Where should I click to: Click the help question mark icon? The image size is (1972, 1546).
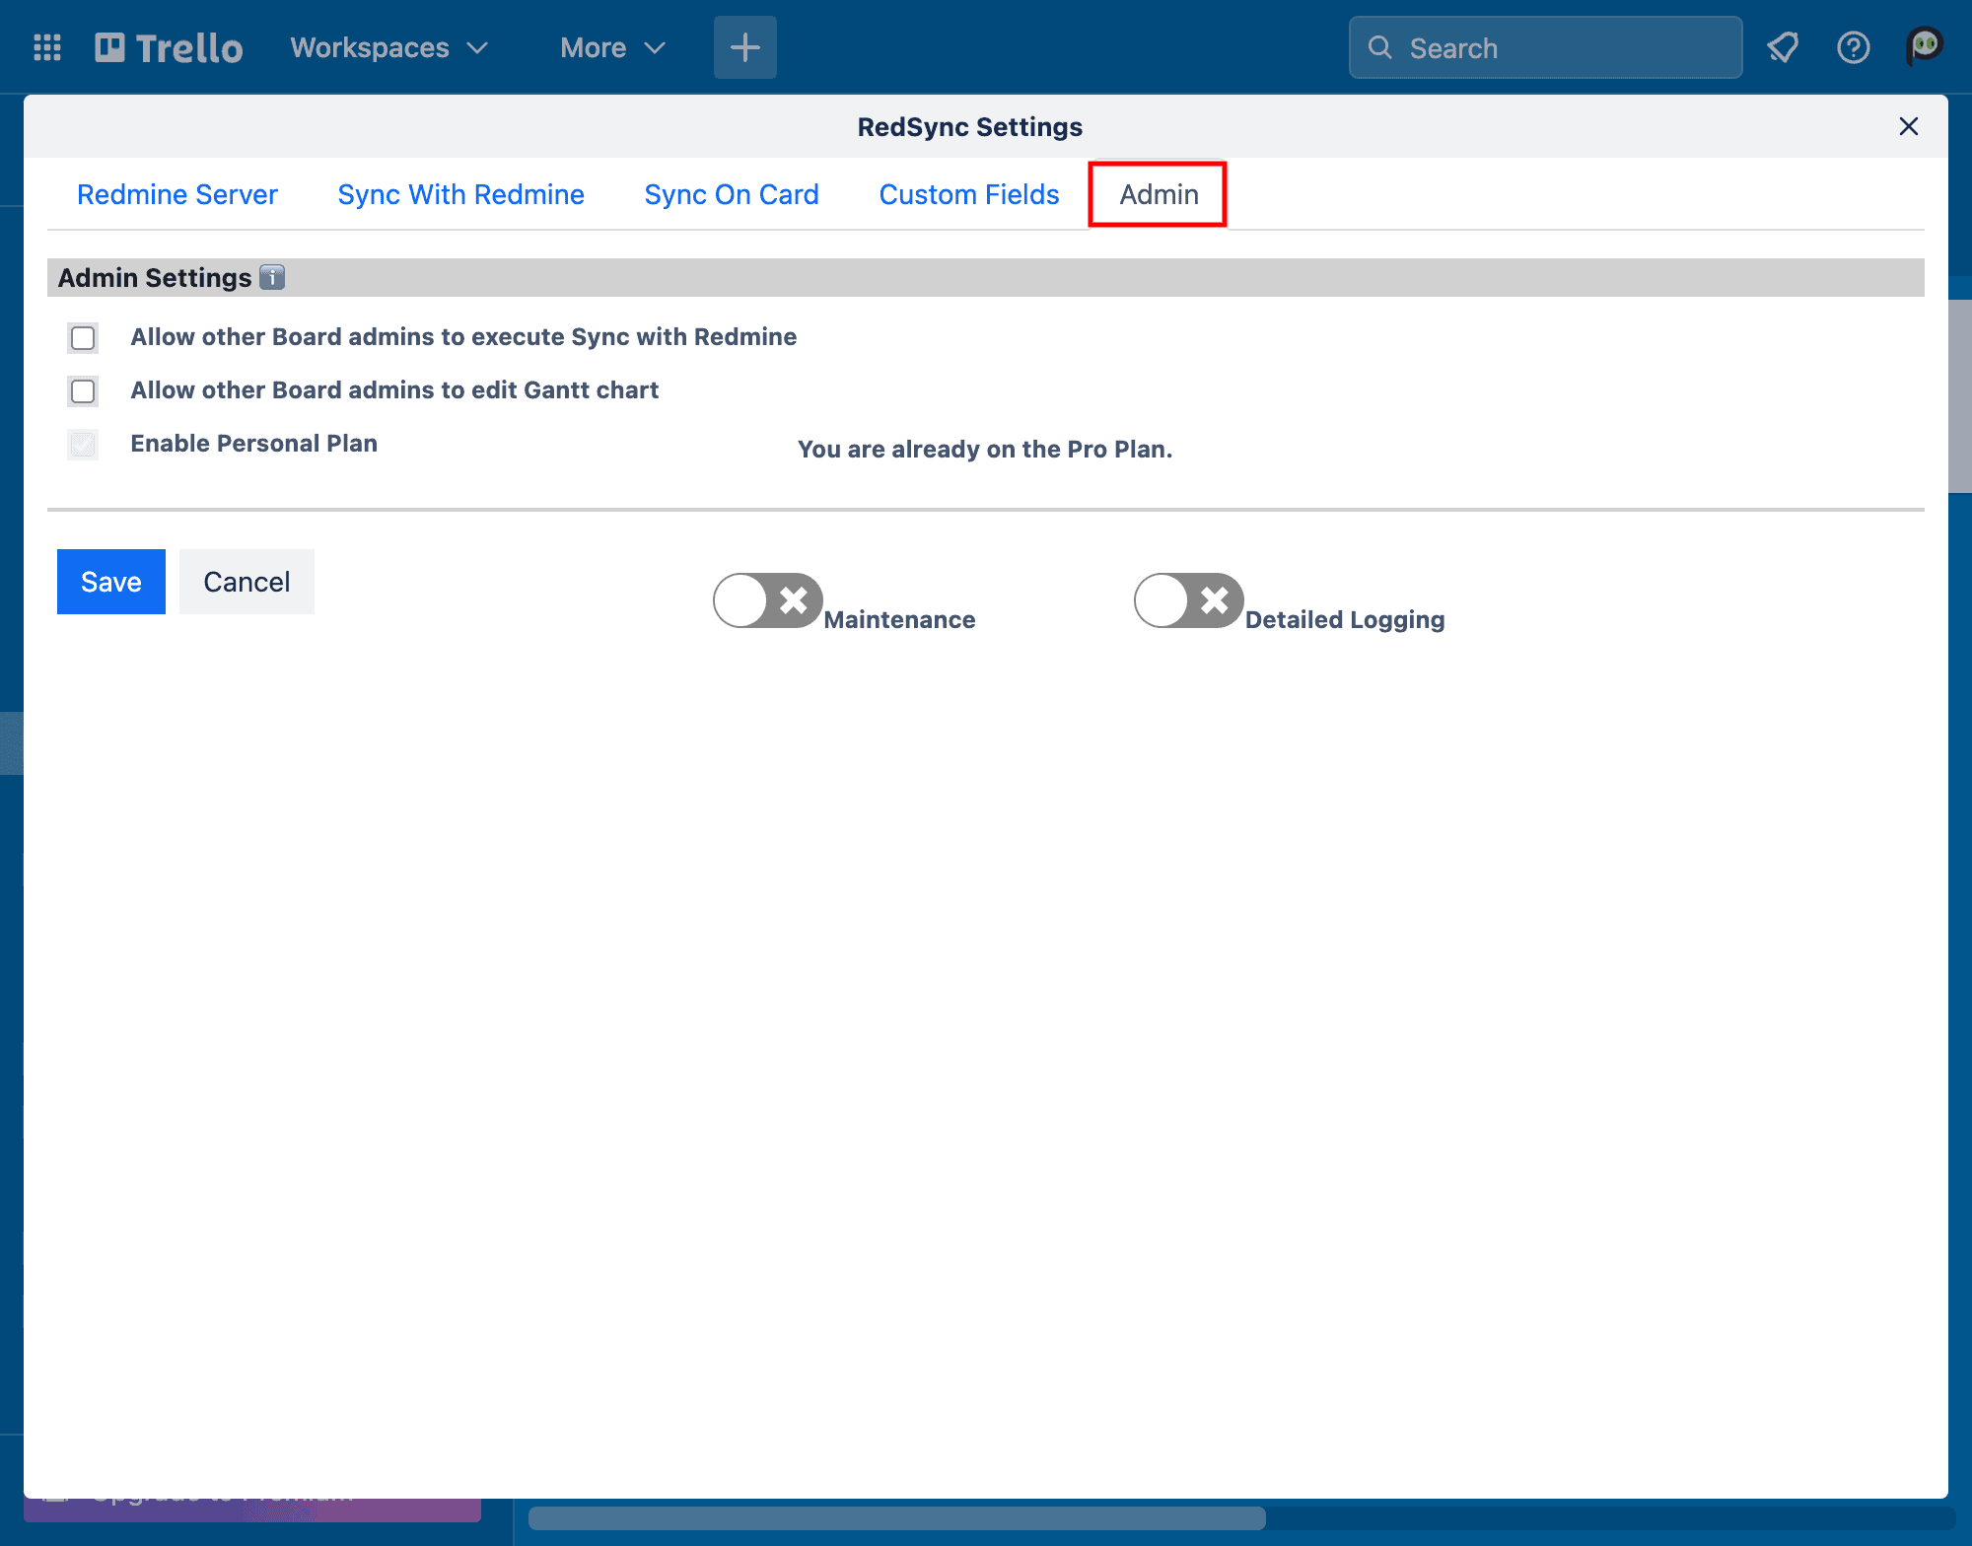(1854, 47)
